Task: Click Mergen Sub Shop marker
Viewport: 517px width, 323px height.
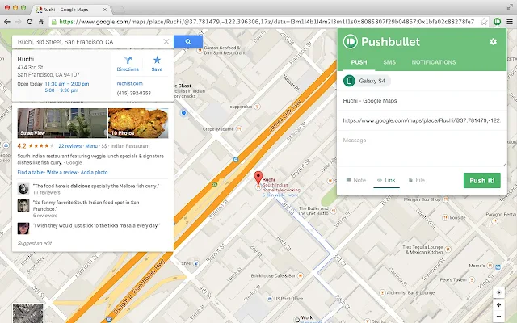Action: tap(446, 199)
